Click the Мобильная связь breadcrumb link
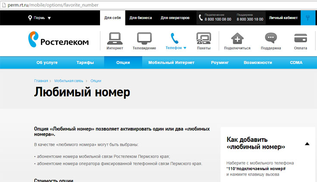 pos(69,81)
